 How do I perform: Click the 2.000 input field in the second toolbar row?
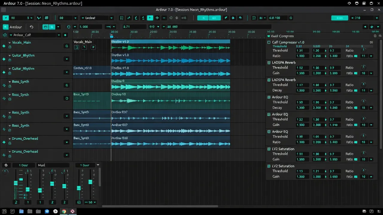[x=90, y=27]
